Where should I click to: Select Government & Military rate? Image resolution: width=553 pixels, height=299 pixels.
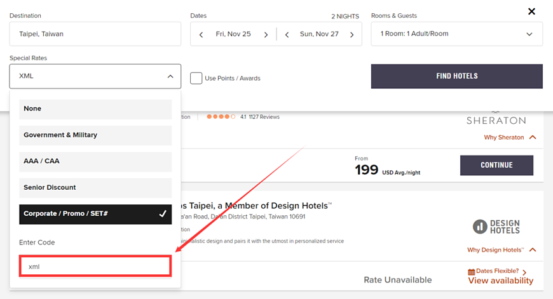pyautogui.click(x=95, y=135)
